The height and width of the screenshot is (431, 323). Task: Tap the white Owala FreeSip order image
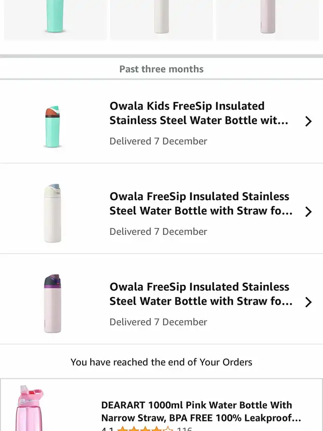pos(53,213)
